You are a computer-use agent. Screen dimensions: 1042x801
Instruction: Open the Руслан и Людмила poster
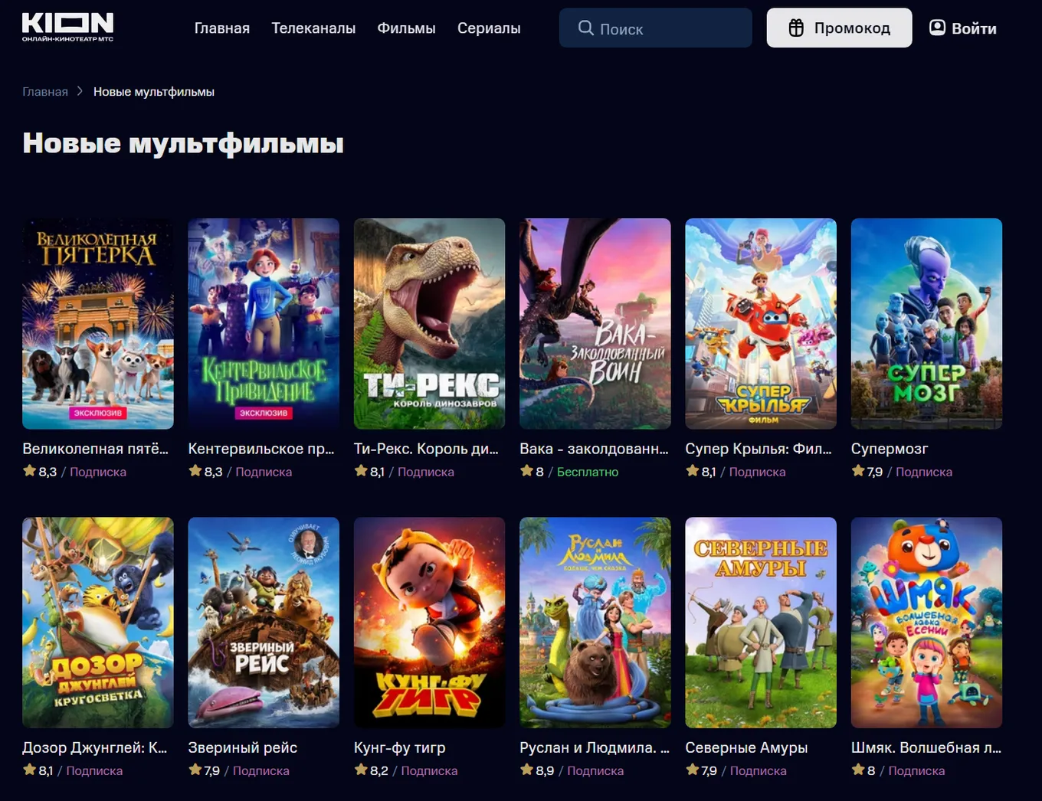click(x=595, y=623)
